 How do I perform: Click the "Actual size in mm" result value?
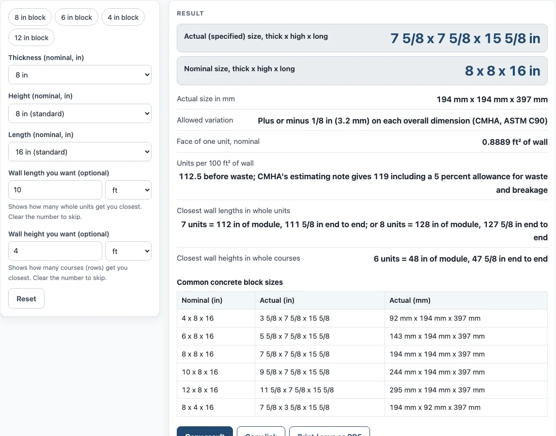[492, 99]
